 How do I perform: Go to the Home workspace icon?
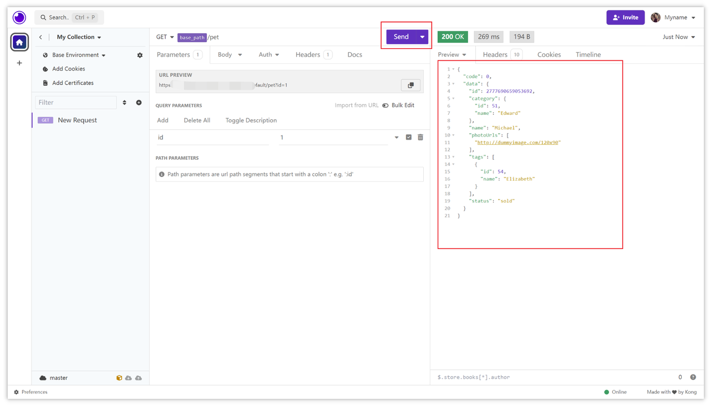click(x=19, y=42)
